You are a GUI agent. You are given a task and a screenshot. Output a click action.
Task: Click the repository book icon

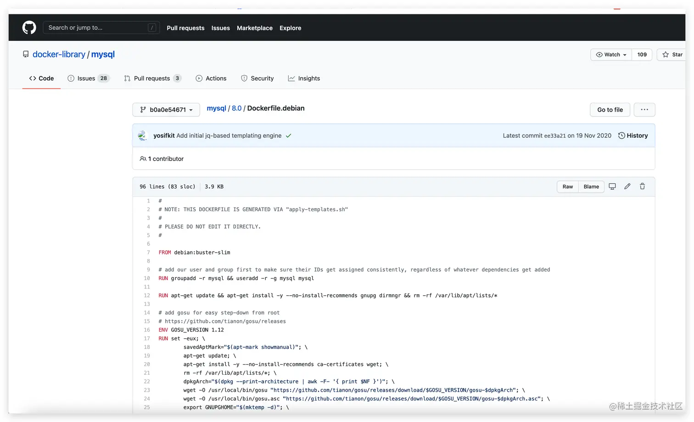(x=26, y=54)
